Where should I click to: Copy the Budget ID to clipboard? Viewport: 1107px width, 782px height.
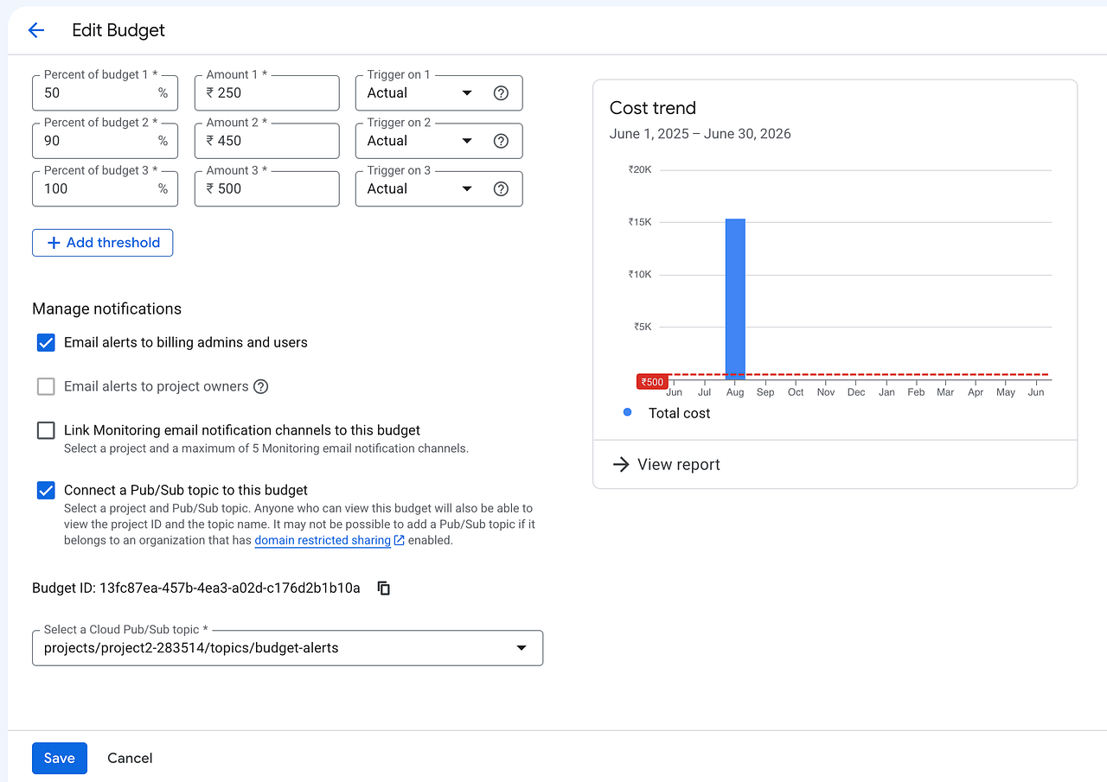pyautogui.click(x=384, y=588)
